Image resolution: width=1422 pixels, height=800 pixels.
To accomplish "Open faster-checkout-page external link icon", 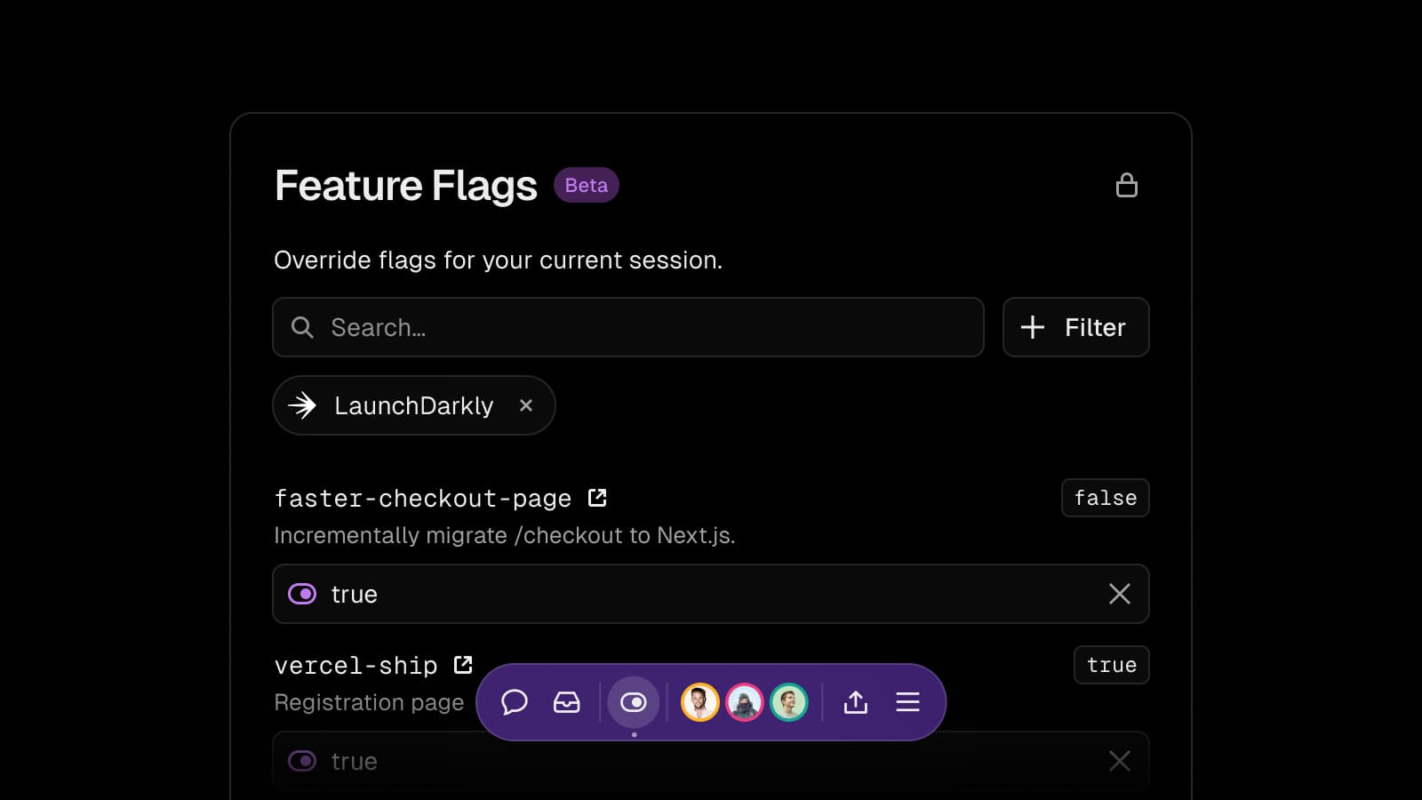I will coord(597,498).
